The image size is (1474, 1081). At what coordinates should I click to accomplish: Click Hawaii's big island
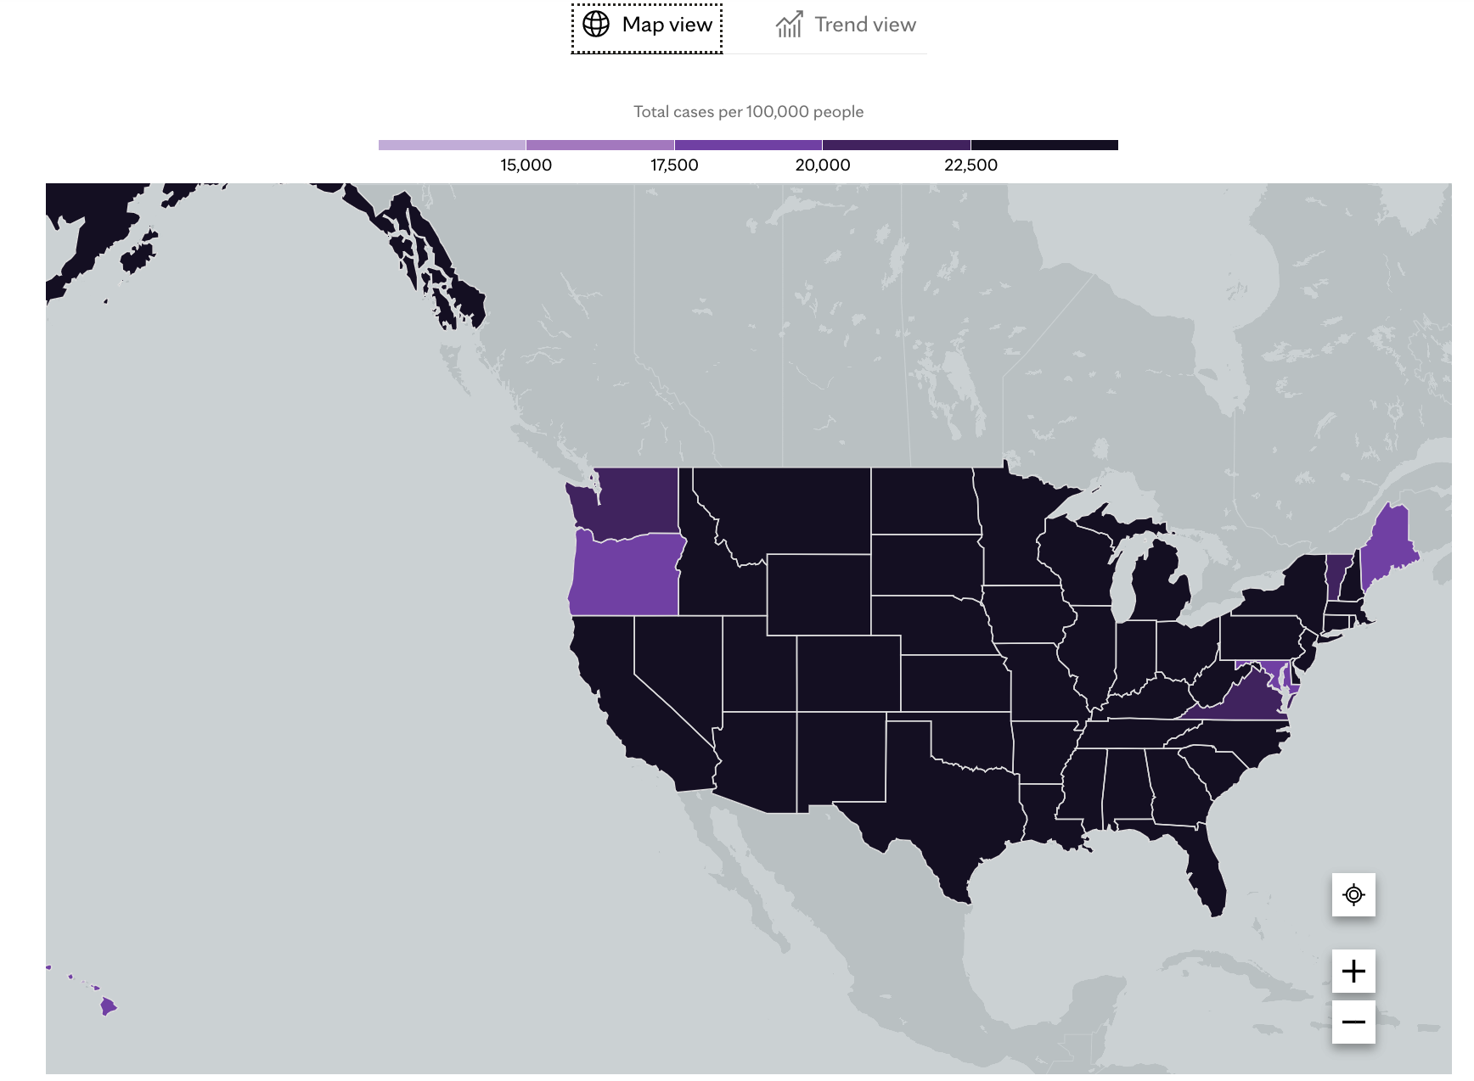point(108,1006)
